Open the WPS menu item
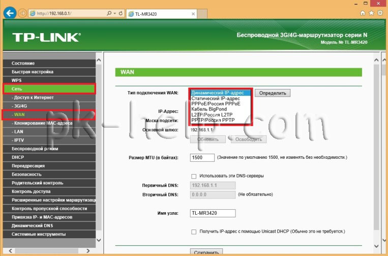This screenshot has height=256, width=388. pos(49,80)
